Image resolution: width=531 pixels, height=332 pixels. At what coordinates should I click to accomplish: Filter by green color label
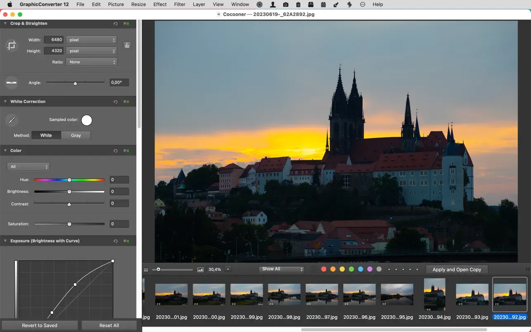point(351,269)
